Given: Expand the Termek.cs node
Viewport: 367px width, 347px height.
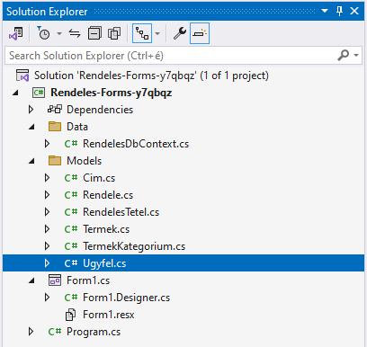Looking at the screenshot, I should (47, 229).
